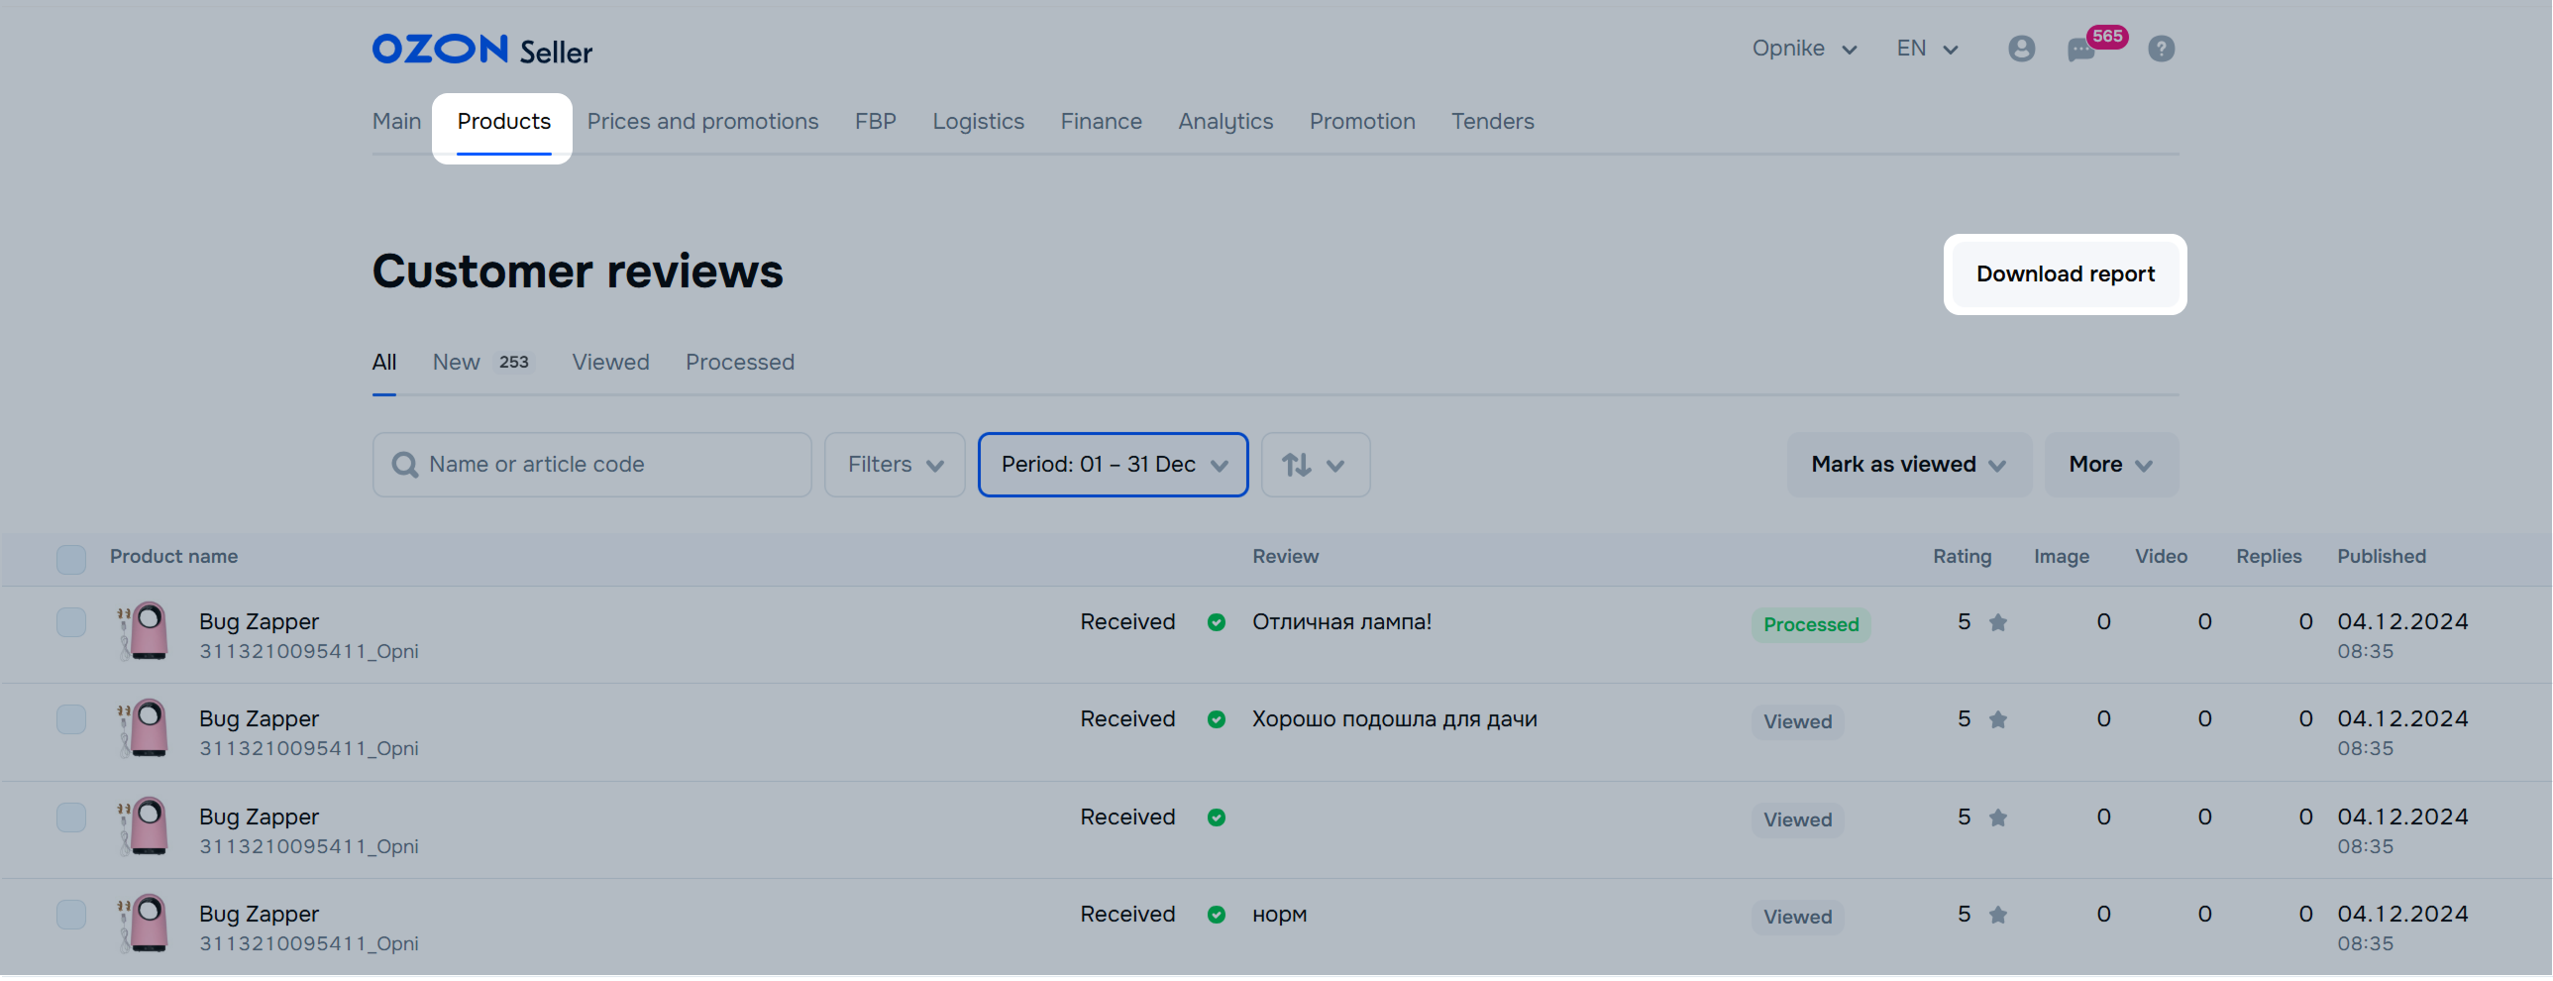
Task: Open the user profile icon
Action: (x=2021, y=49)
